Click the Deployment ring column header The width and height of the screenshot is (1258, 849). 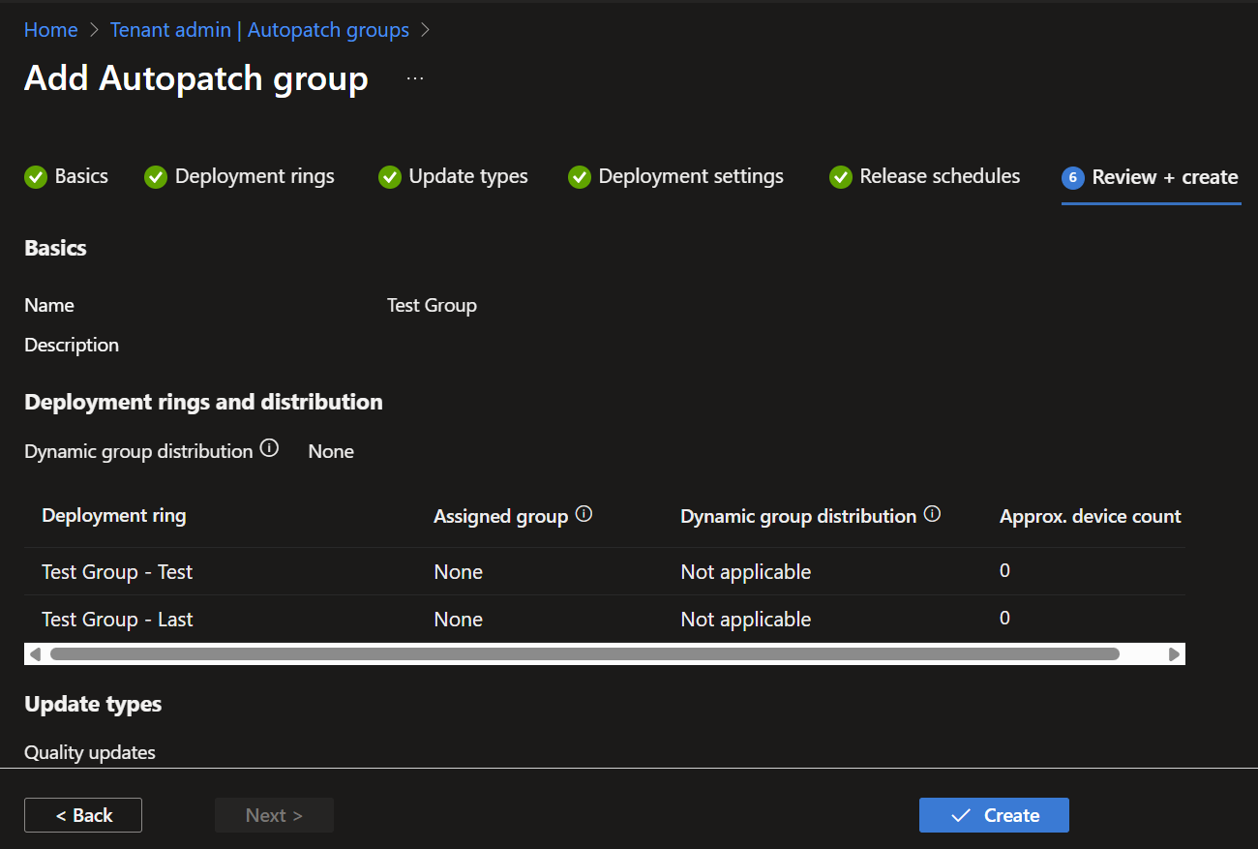(x=114, y=516)
